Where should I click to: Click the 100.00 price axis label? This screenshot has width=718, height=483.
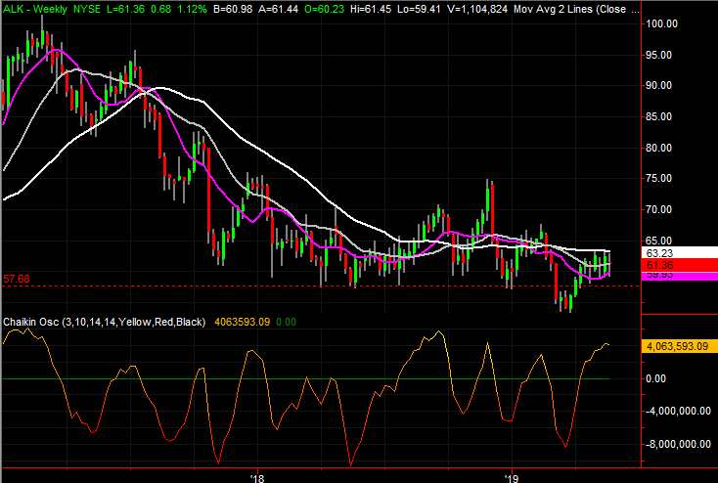[x=663, y=23]
